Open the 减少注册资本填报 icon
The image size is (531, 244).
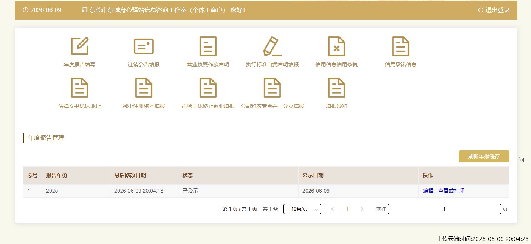coord(144,88)
